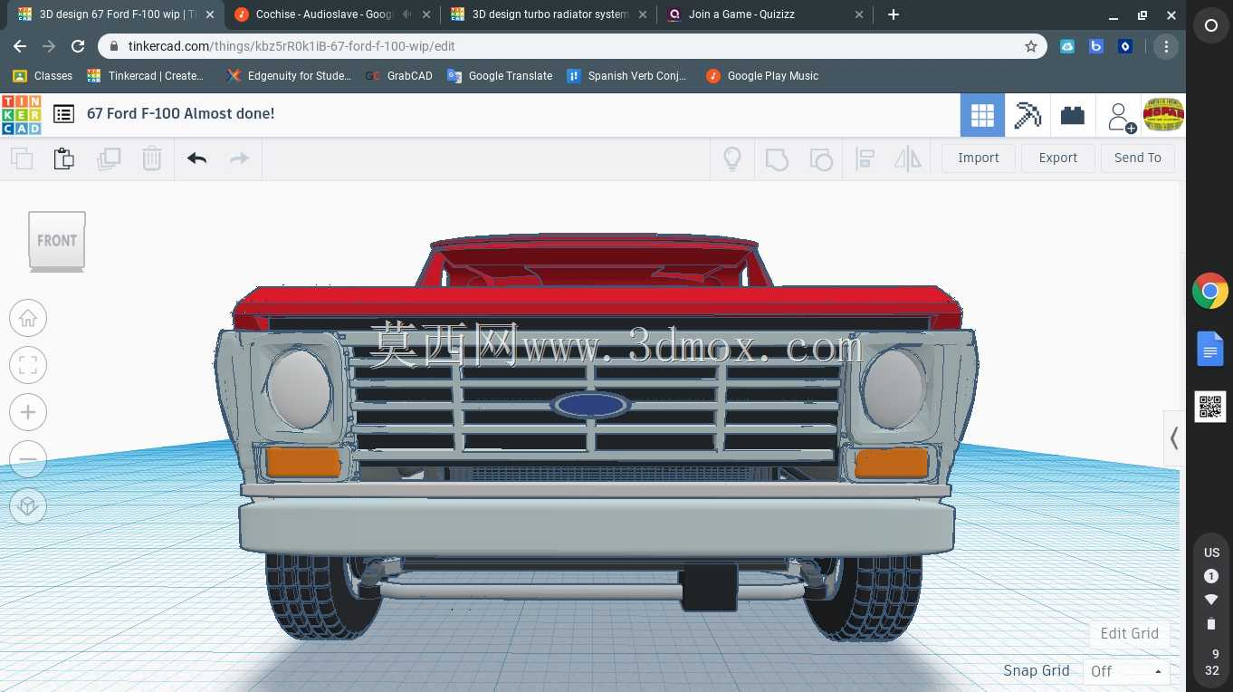The image size is (1233, 692).
Task: Reset to Home view
Action: click(28, 318)
